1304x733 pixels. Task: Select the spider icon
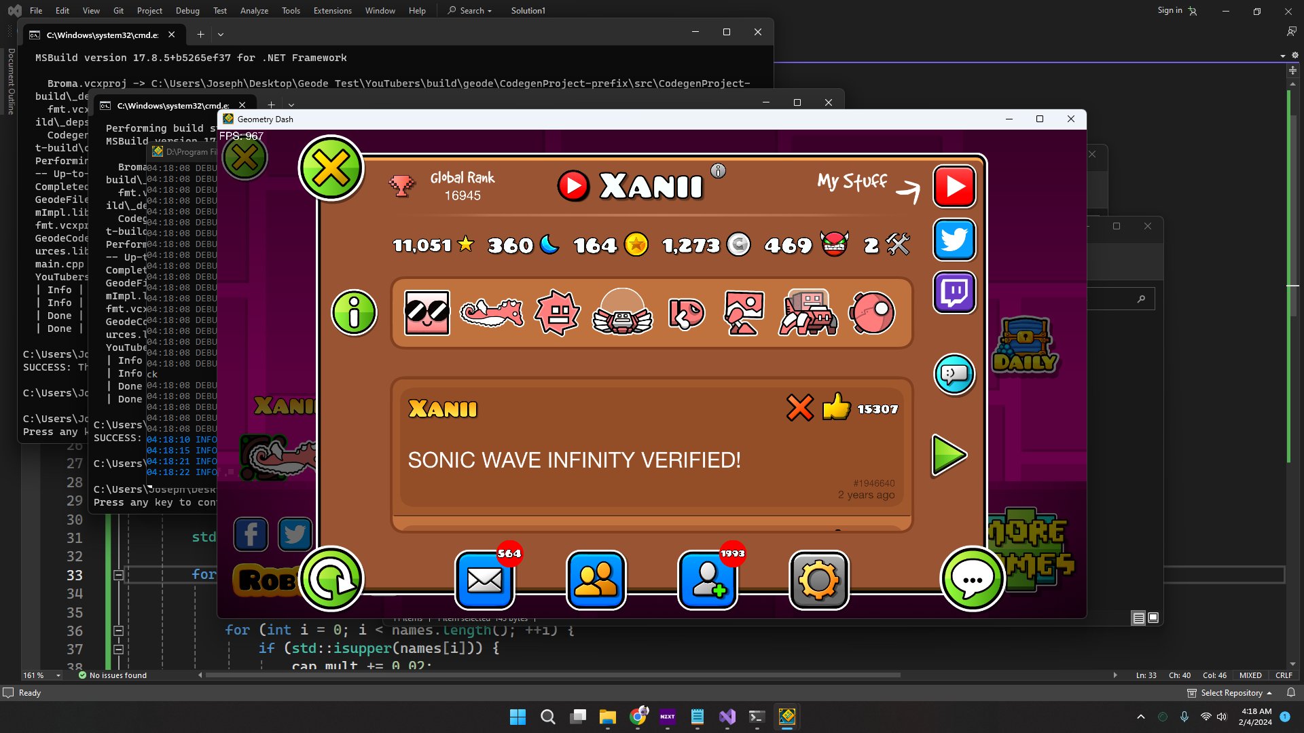coord(808,313)
